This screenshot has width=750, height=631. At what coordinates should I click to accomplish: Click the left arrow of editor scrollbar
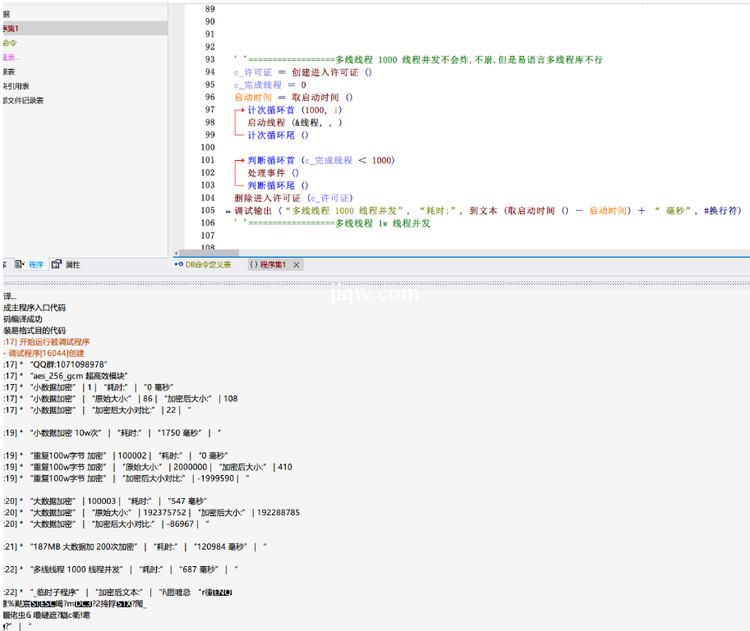pyautogui.click(x=176, y=254)
